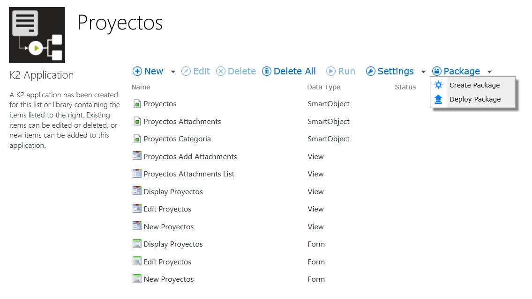This screenshot has height=299, width=532.
Task: Select Proyectos Add Attachments view icon
Action: [137, 156]
